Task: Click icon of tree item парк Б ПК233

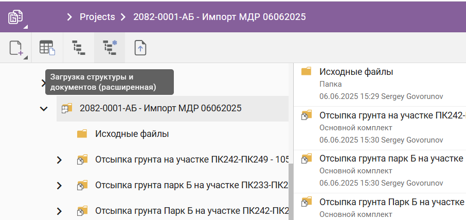Action: point(82,186)
